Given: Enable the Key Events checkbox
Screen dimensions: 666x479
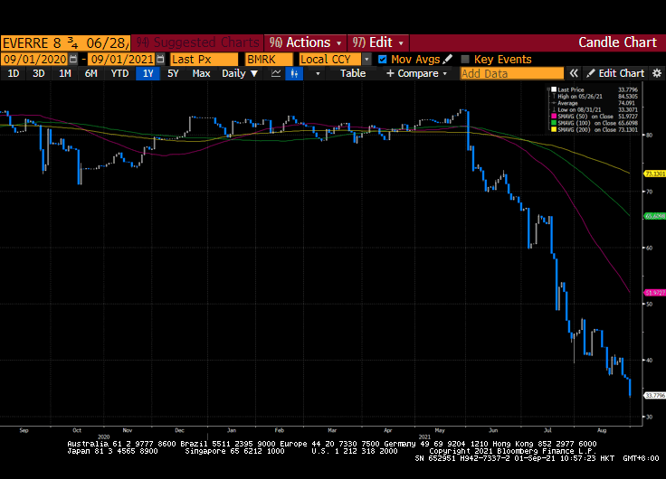Looking at the screenshot, I should click(465, 60).
